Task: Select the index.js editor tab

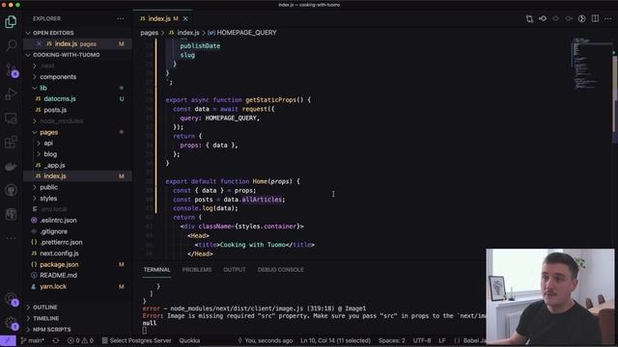Action: click(162, 18)
